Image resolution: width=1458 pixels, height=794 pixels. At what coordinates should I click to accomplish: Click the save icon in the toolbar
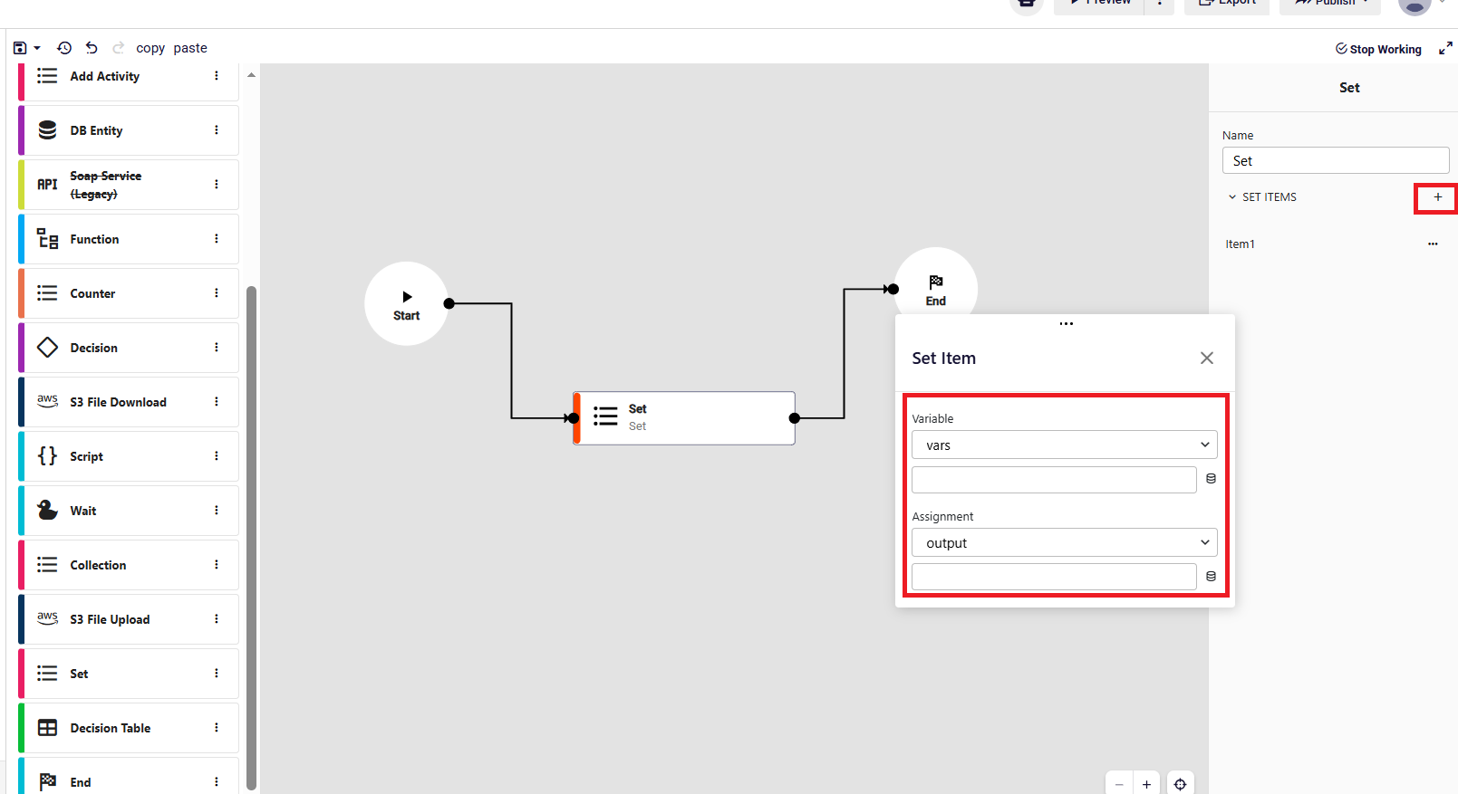(x=20, y=48)
